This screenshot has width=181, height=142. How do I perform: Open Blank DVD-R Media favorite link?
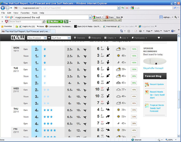pyautogui.click(x=88, y=26)
